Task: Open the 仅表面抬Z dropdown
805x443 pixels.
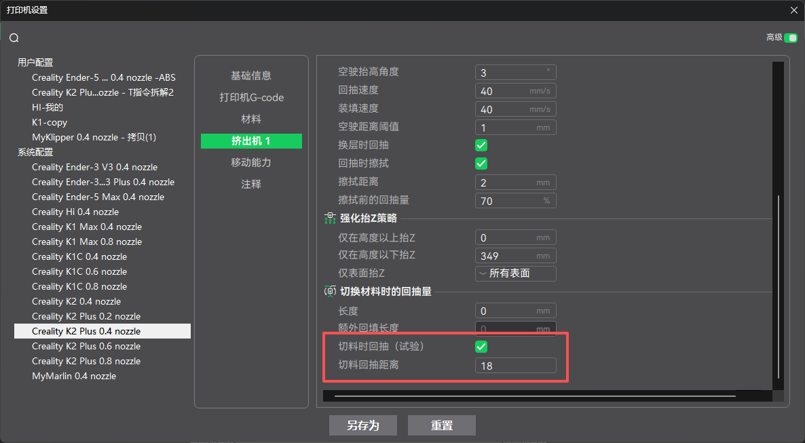Action: click(515, 273)
